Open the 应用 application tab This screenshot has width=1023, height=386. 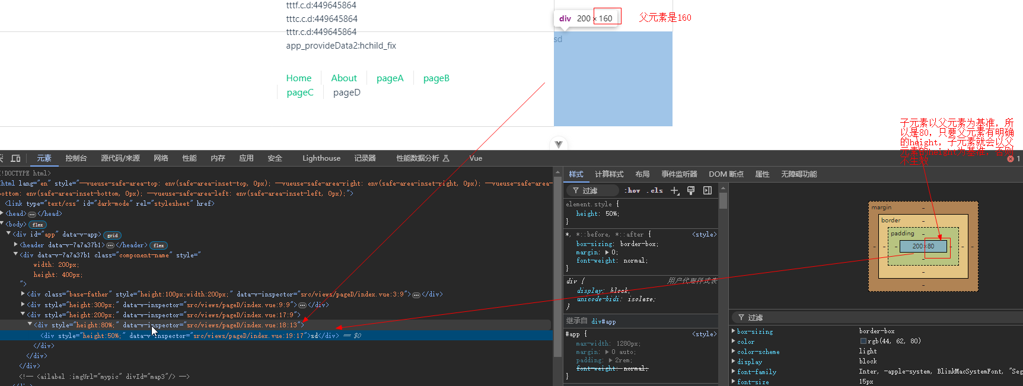pyautogui.click(x=246, y=158)
